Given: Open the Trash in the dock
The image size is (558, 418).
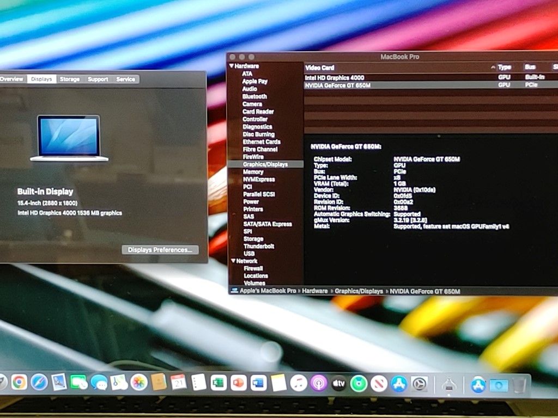Looking at the screenshot, I should coord(519,385).
